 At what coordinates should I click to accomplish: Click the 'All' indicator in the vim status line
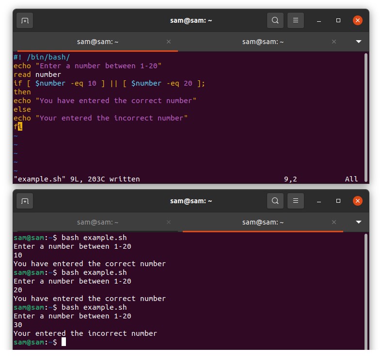(x=351, y=179)
